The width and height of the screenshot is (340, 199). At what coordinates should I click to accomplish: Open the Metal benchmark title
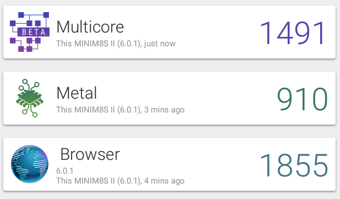pyautogui.click(x=76, y=93)
